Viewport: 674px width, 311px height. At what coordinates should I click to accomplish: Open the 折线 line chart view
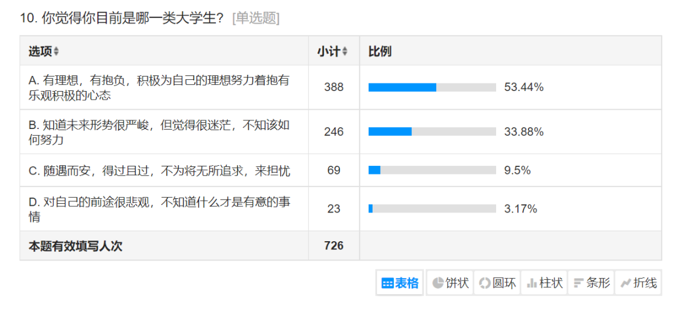click(638, 283)
